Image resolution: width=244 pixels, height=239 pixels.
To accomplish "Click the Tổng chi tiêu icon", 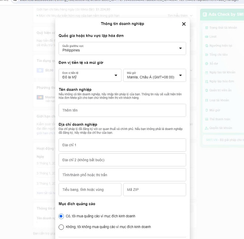I will click(207, 55).
